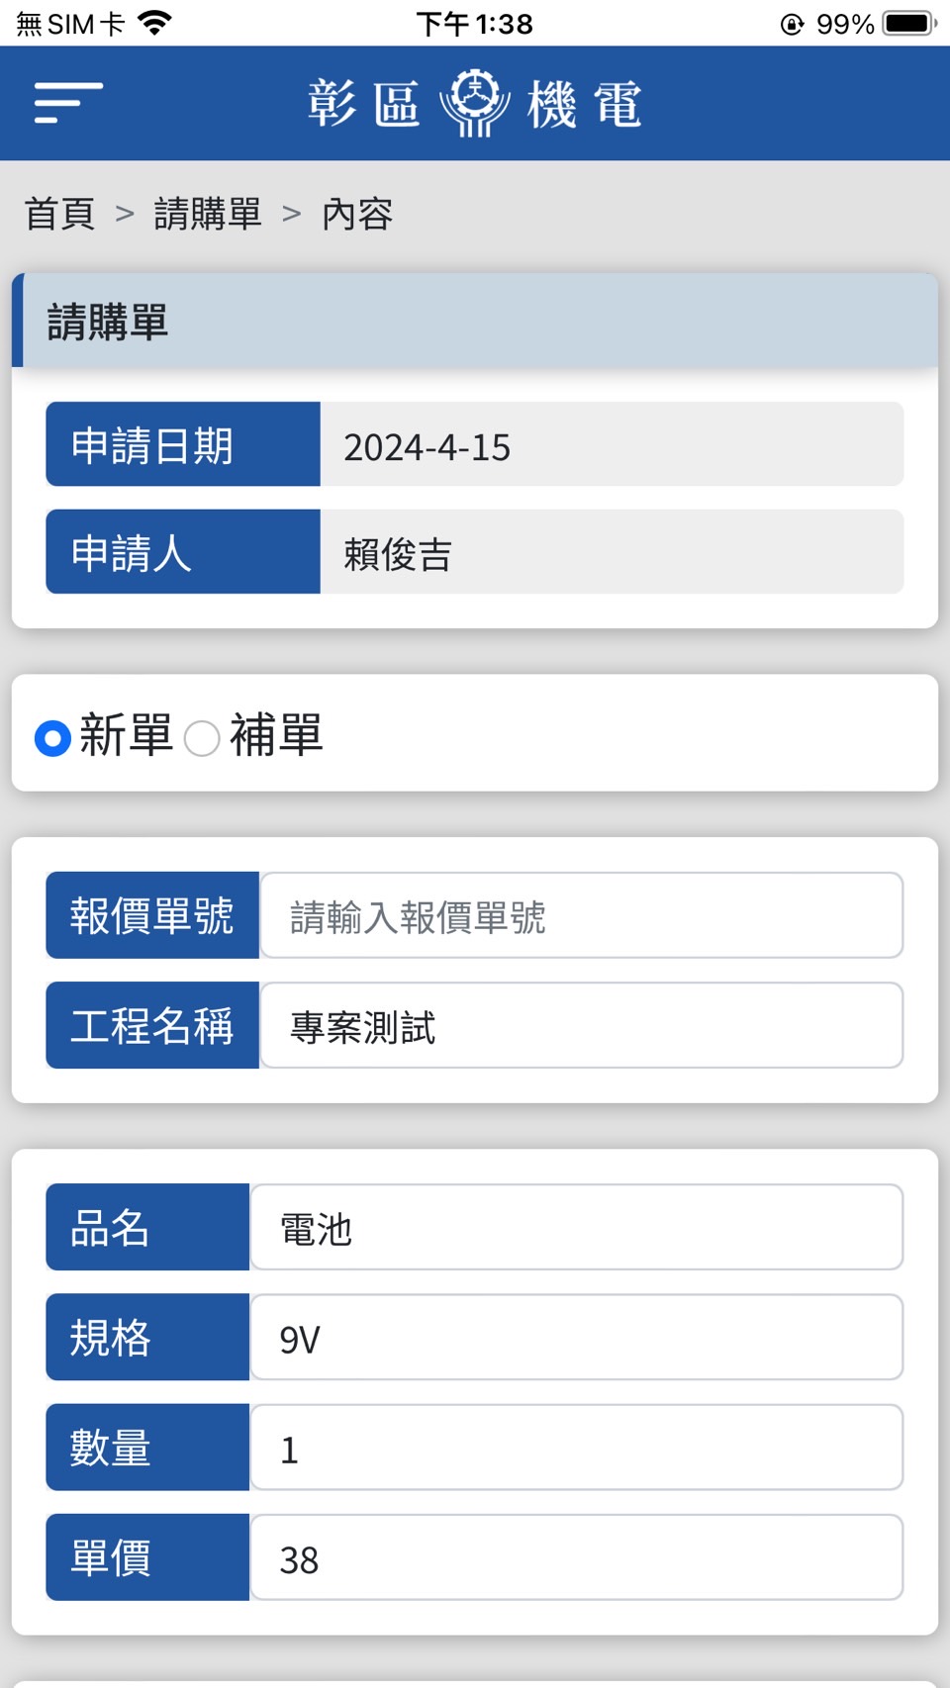Tap the battery indicator icon
Image resolution: width=950 pixels, height=1688 pixels.
(x=909, y=23)
